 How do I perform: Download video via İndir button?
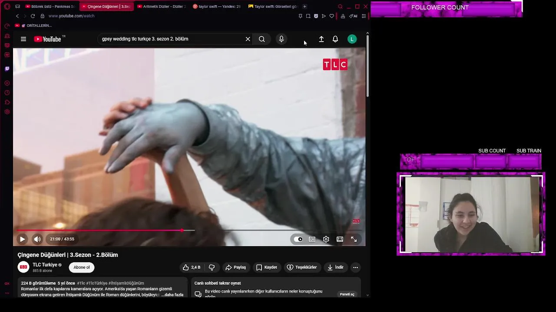pos(335,267)
